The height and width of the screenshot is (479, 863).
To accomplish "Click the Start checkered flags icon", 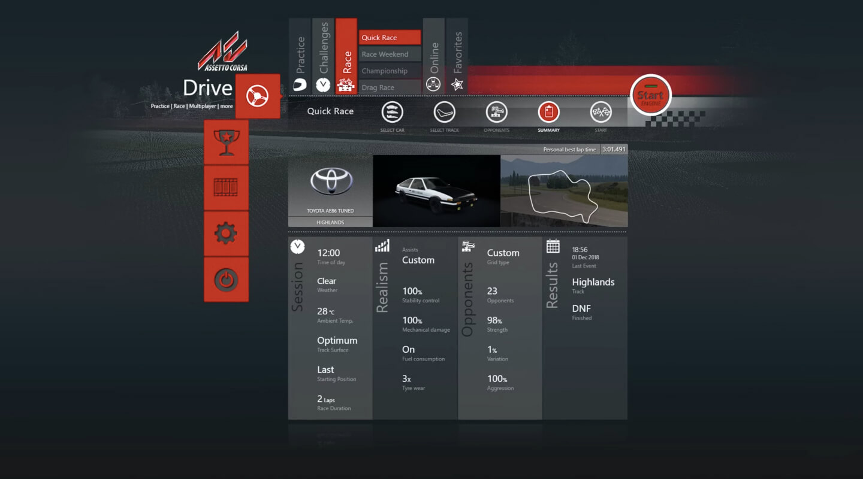I will (601, 112).
